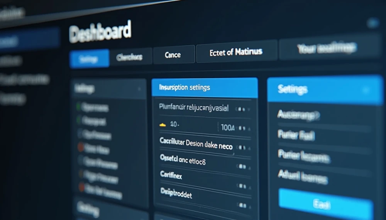Expand the arrow on the Deiiptroddet row
The height and width of the screenshot is (220, 386).
pos(250,207)
